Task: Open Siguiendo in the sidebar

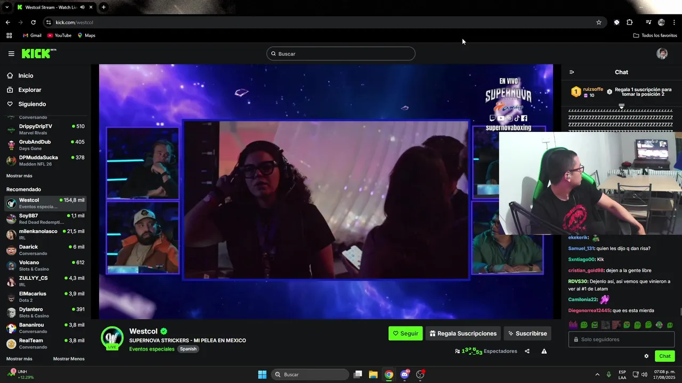Action: 26,104
